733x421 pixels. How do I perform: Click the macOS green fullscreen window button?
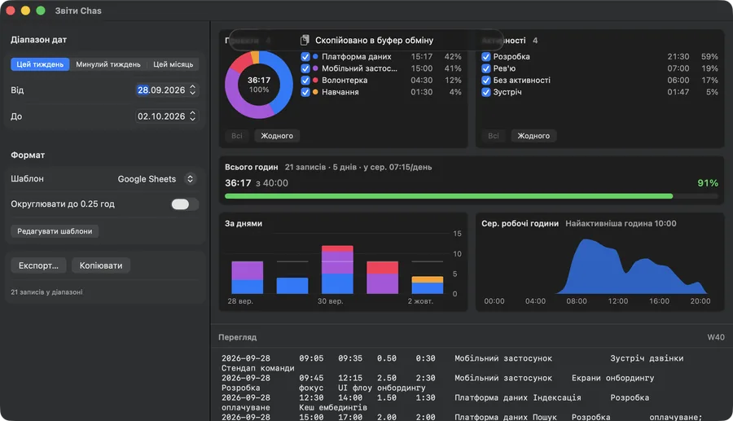click(41, 11)
